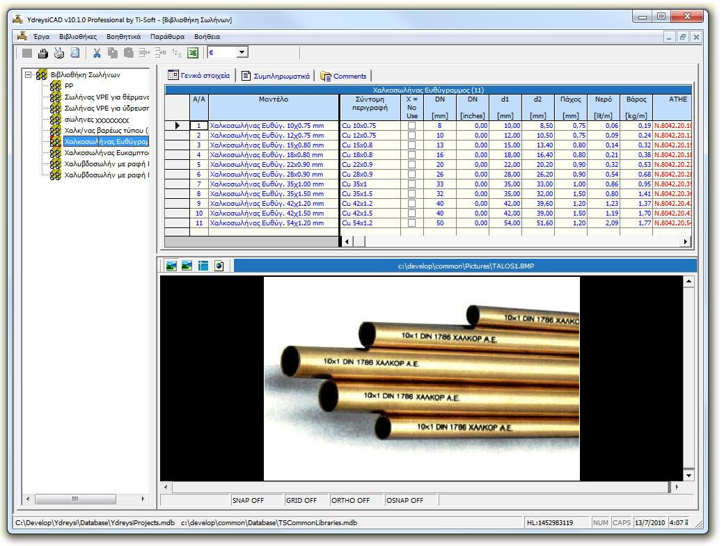Viewport: 724px width, 546px height.
Task: Click the globe-document icon in the image panel
Action: [x=219, y=265]
